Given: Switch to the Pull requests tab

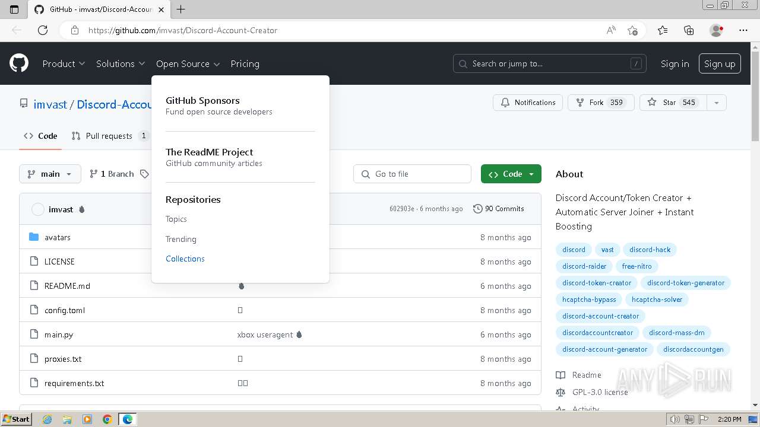Looking at the screenshot, I should click(x=109, y=136).
